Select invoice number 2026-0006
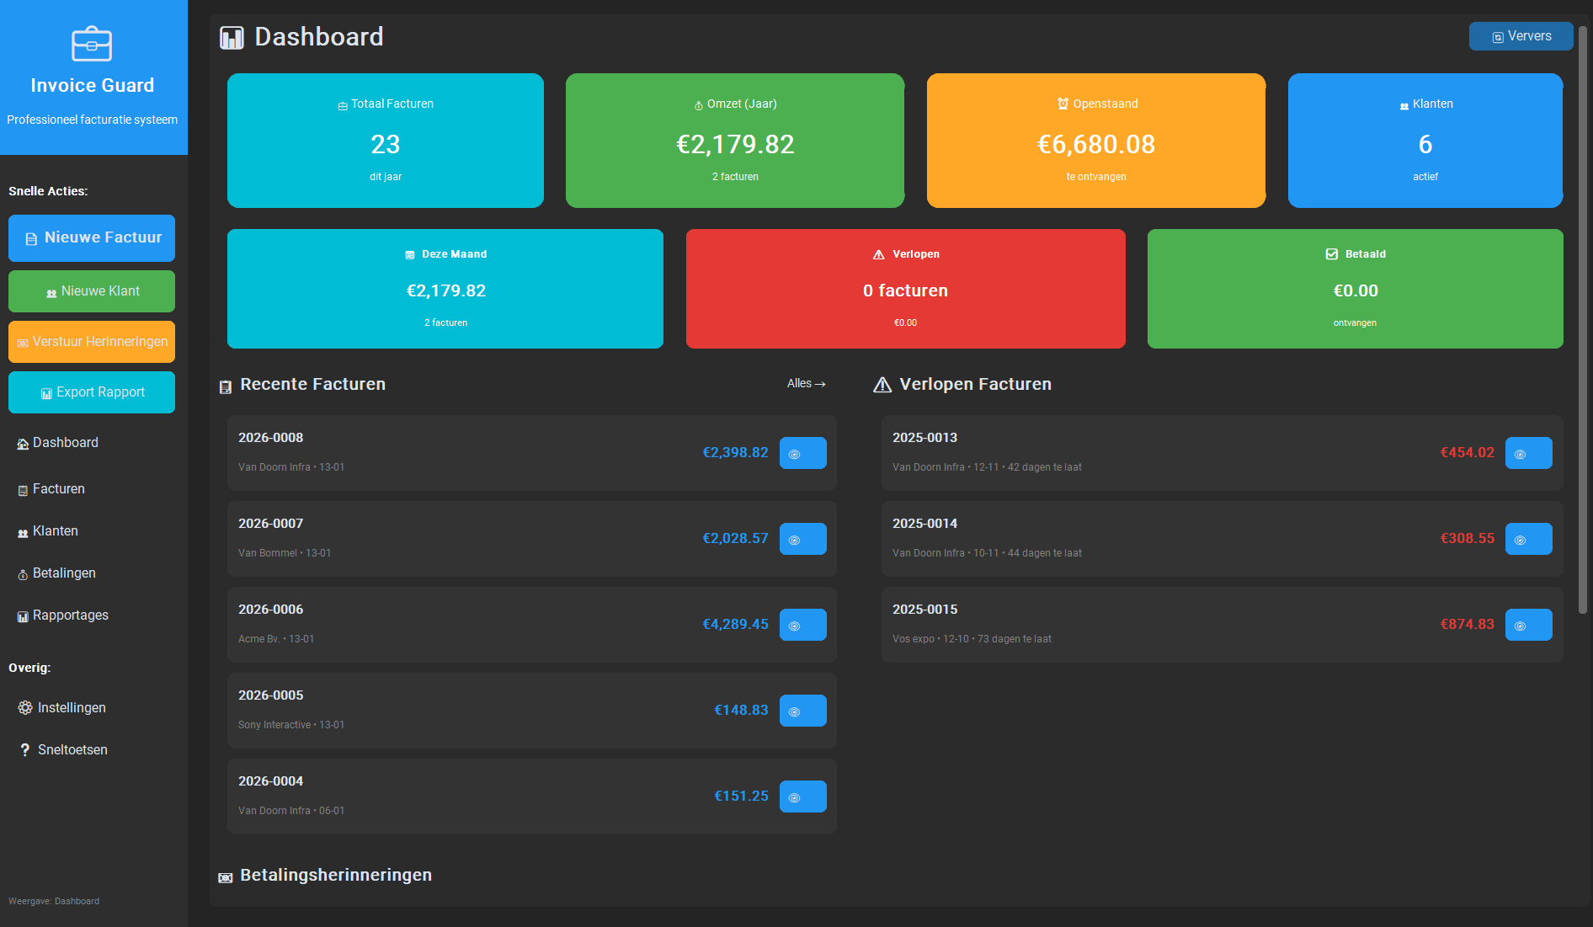 coord(270,610)
